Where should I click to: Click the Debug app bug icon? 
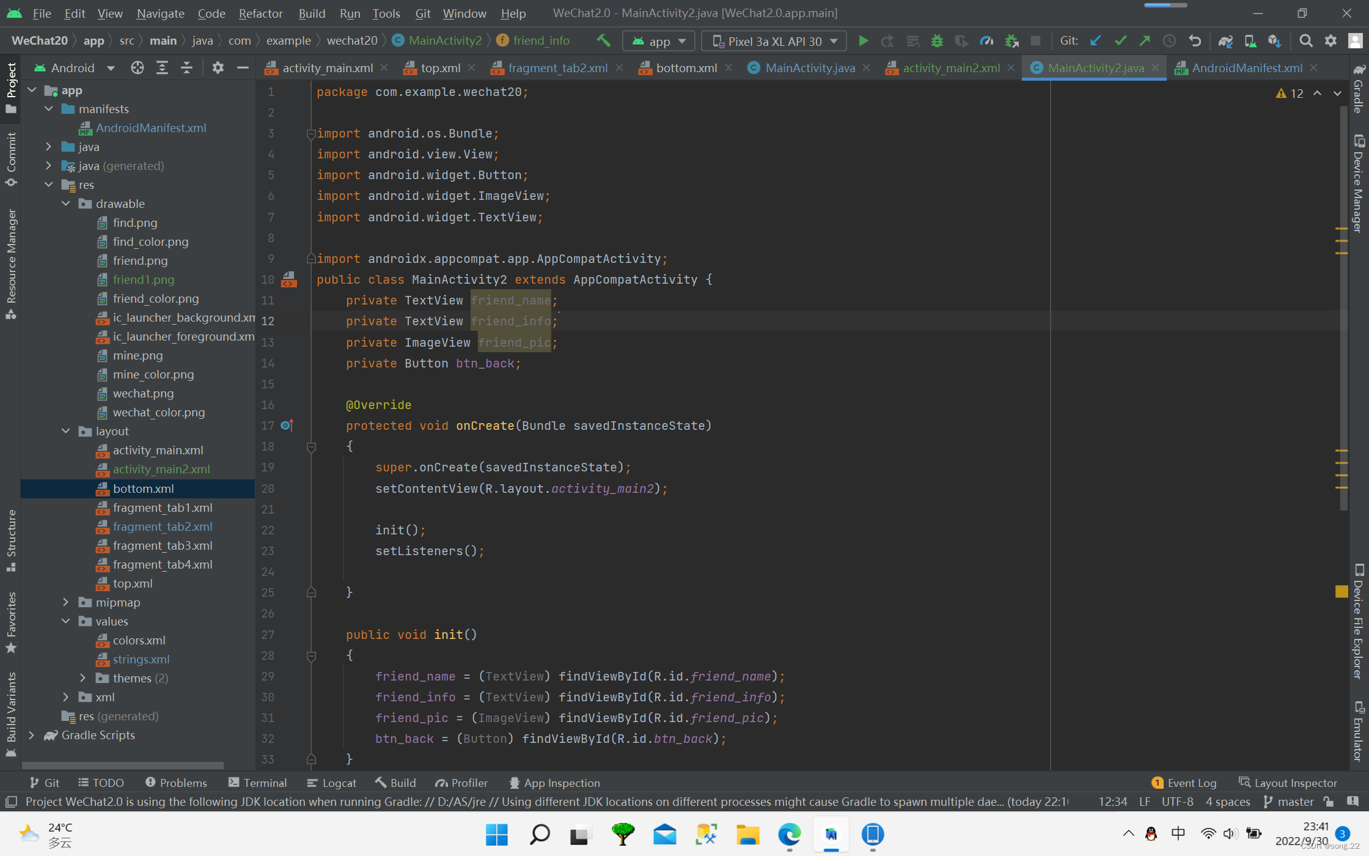(936, 41)
